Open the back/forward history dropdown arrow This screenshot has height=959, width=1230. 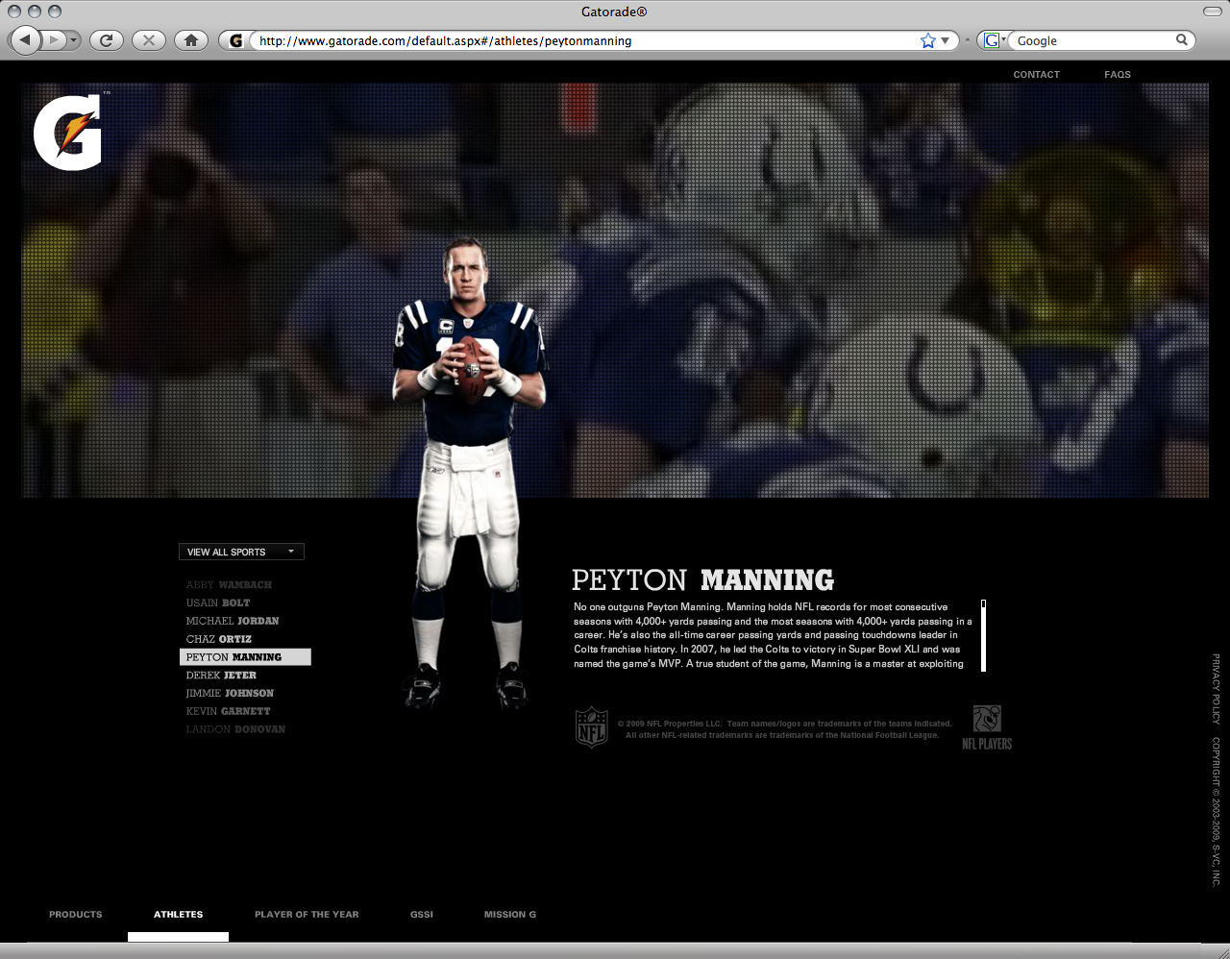[x=73, y=40]
